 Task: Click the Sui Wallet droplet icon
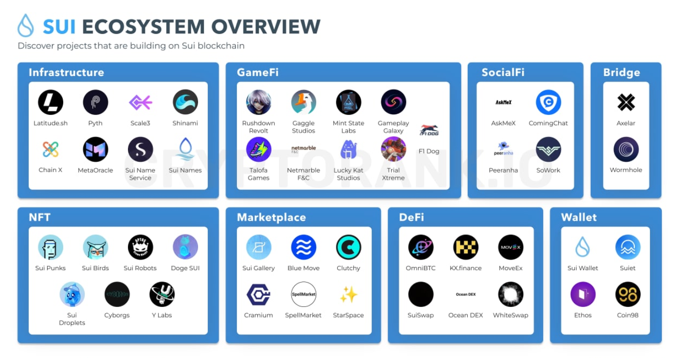tap(583, 247)
